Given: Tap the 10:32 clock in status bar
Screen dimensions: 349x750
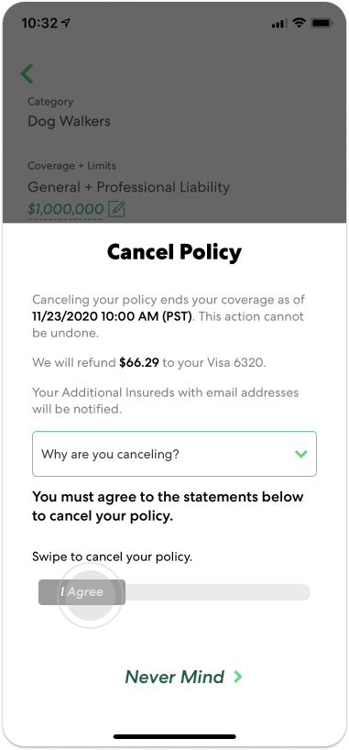Looking at the screenshot, I should pos(39,23).
